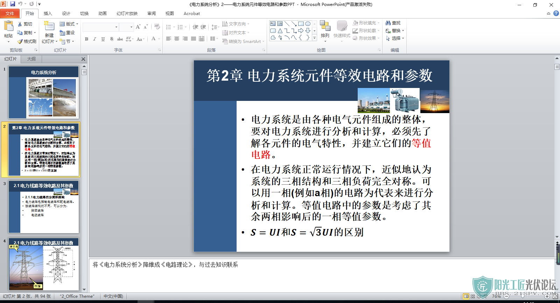Decrease font size with the small A icon
Image resolution: width=560 pixels, height=303 pixels.
click(x=146, y=27)
